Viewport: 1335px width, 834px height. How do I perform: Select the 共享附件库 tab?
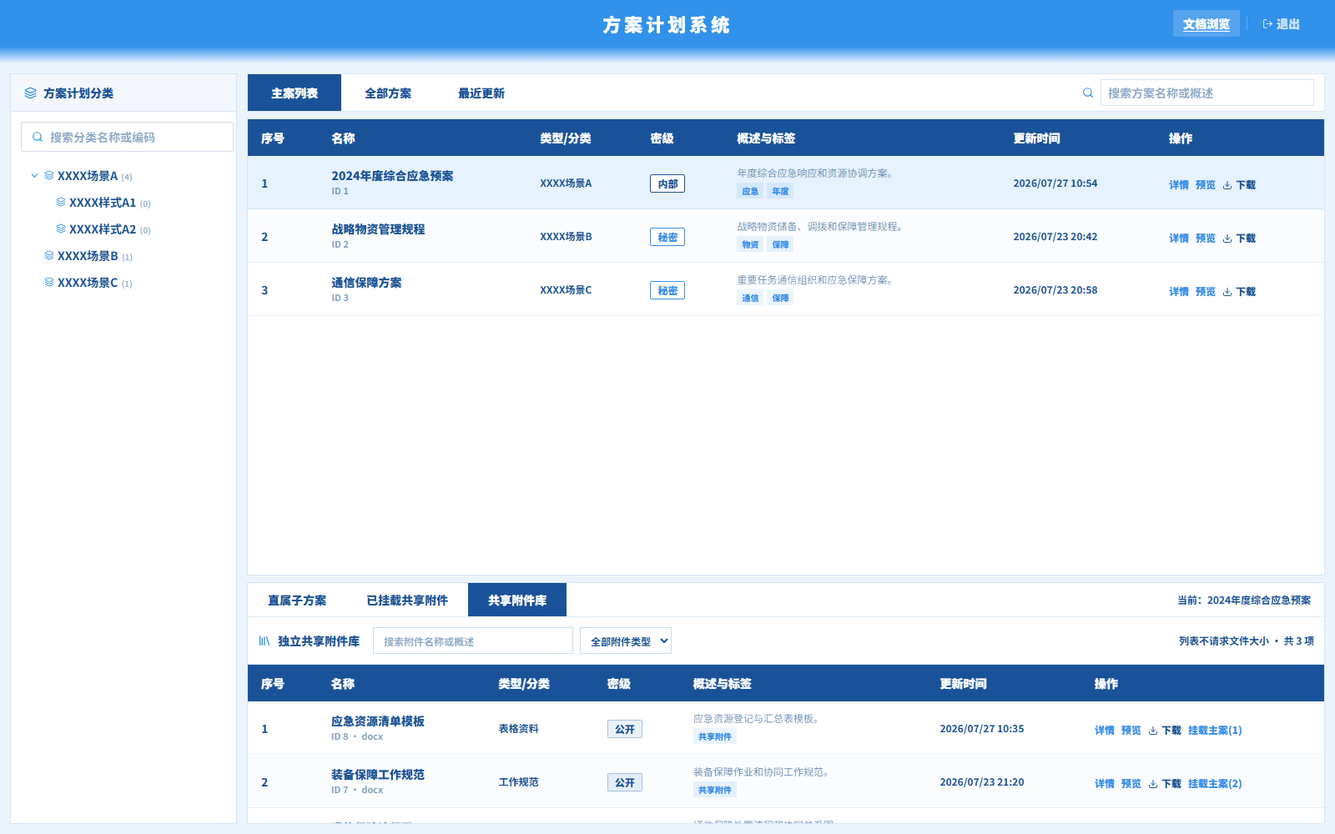(x=517, y=600)
